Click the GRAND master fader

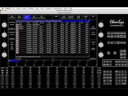pos(2,80)
